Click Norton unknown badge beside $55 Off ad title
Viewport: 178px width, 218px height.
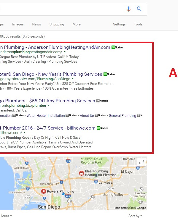[x=102, y=101]
